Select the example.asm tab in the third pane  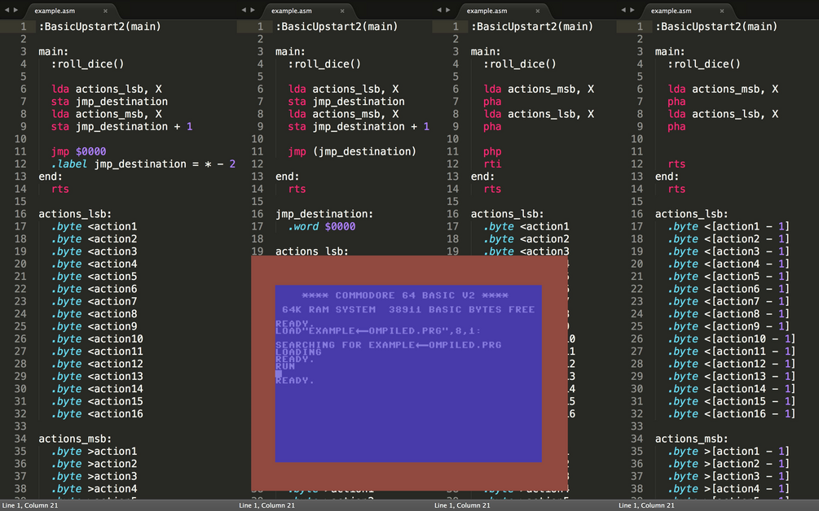(x=502, y=11)
